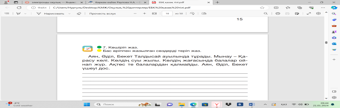Open a new browser tab
This screenshot has height=108, width=340.
click(217, 2)
